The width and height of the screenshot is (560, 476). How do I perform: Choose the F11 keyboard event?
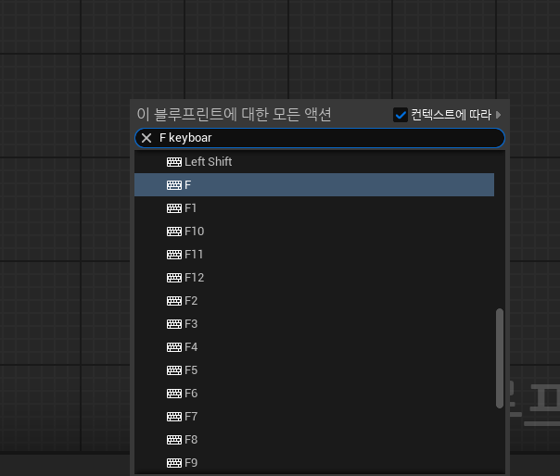[x=314, y=255]
